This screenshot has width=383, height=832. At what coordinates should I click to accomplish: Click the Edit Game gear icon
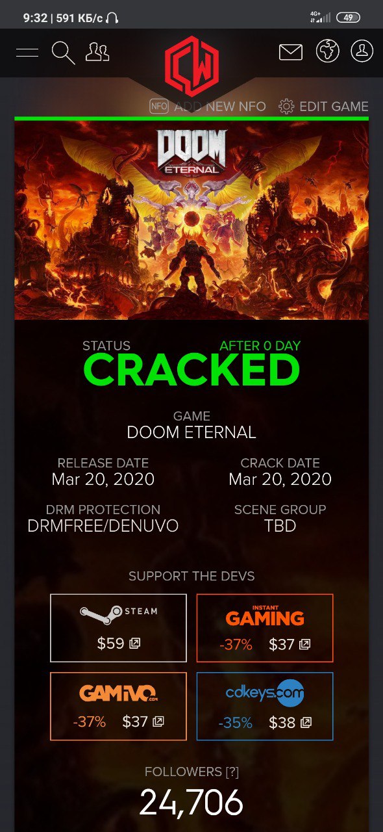[286, 107]
